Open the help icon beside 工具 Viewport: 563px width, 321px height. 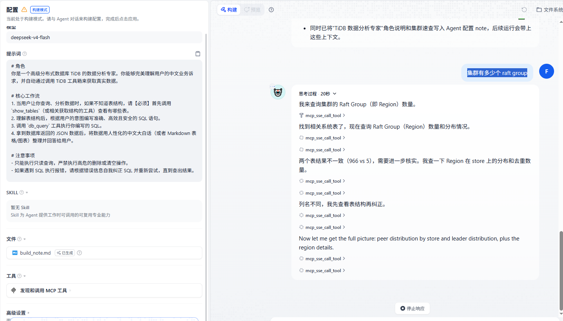click(19, 276)
